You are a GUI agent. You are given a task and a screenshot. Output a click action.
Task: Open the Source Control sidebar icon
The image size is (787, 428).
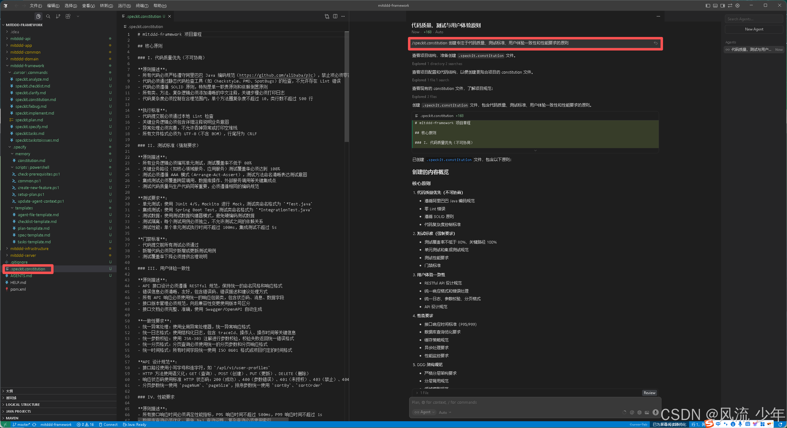click(x=58, y=16)
